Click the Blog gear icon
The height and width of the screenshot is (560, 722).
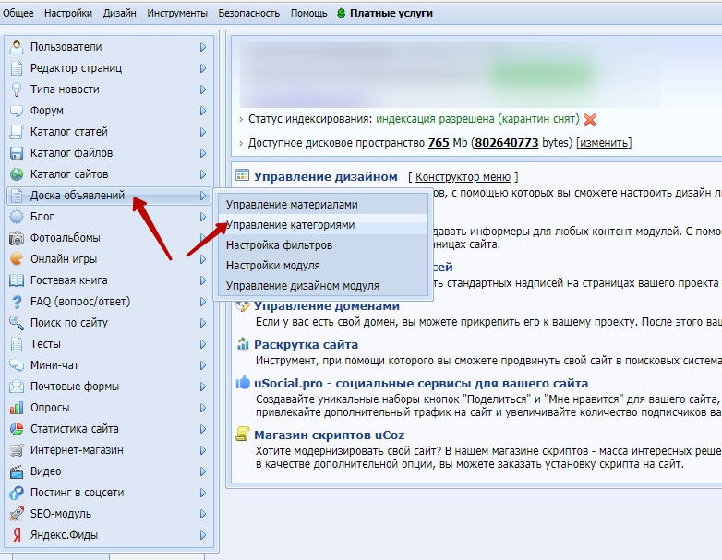pyautogui.click(x=17, y=217)
